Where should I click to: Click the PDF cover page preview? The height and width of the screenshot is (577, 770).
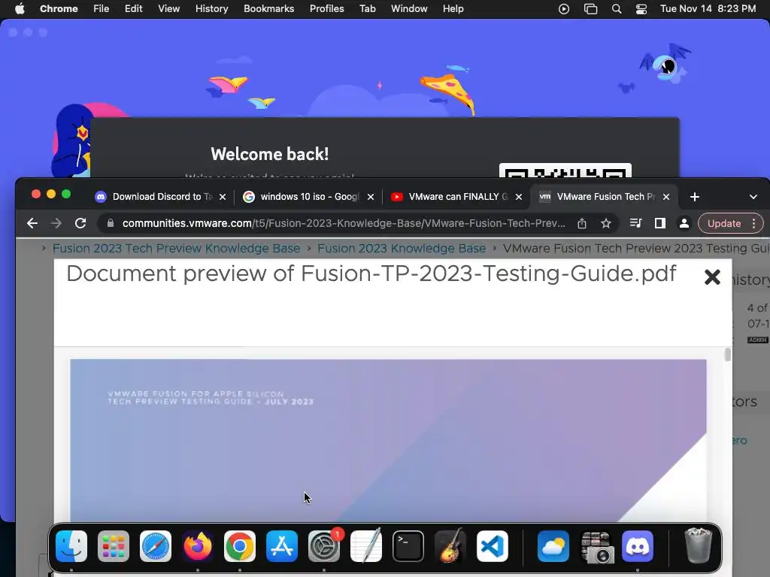(x=388, y=440)
